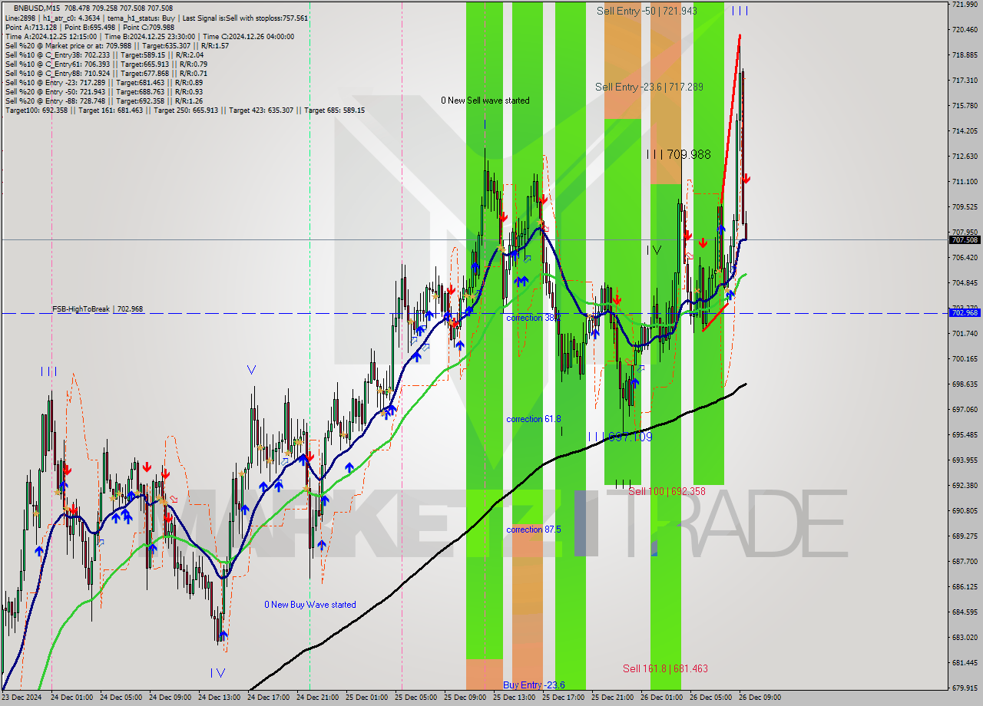Click the 684.595 price axis label

coord(965,612)
